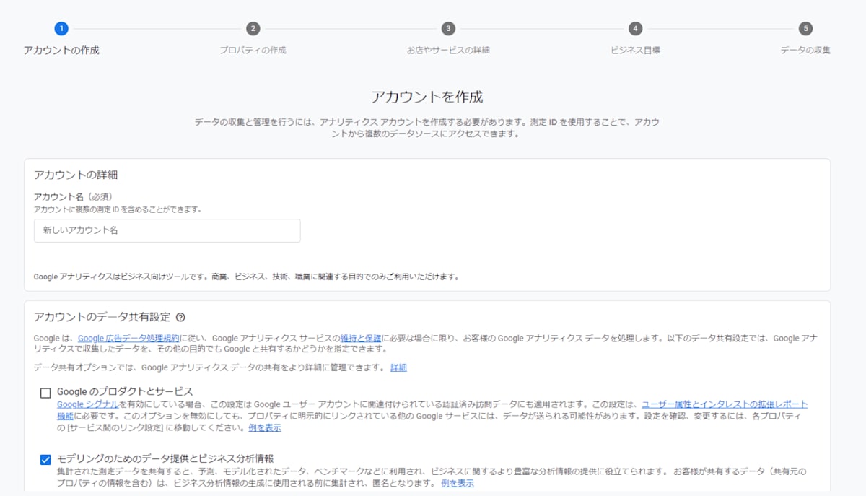Select step 5 circle データの収集
This screenshot has width=866, height=496.
[x=805, y=29]
